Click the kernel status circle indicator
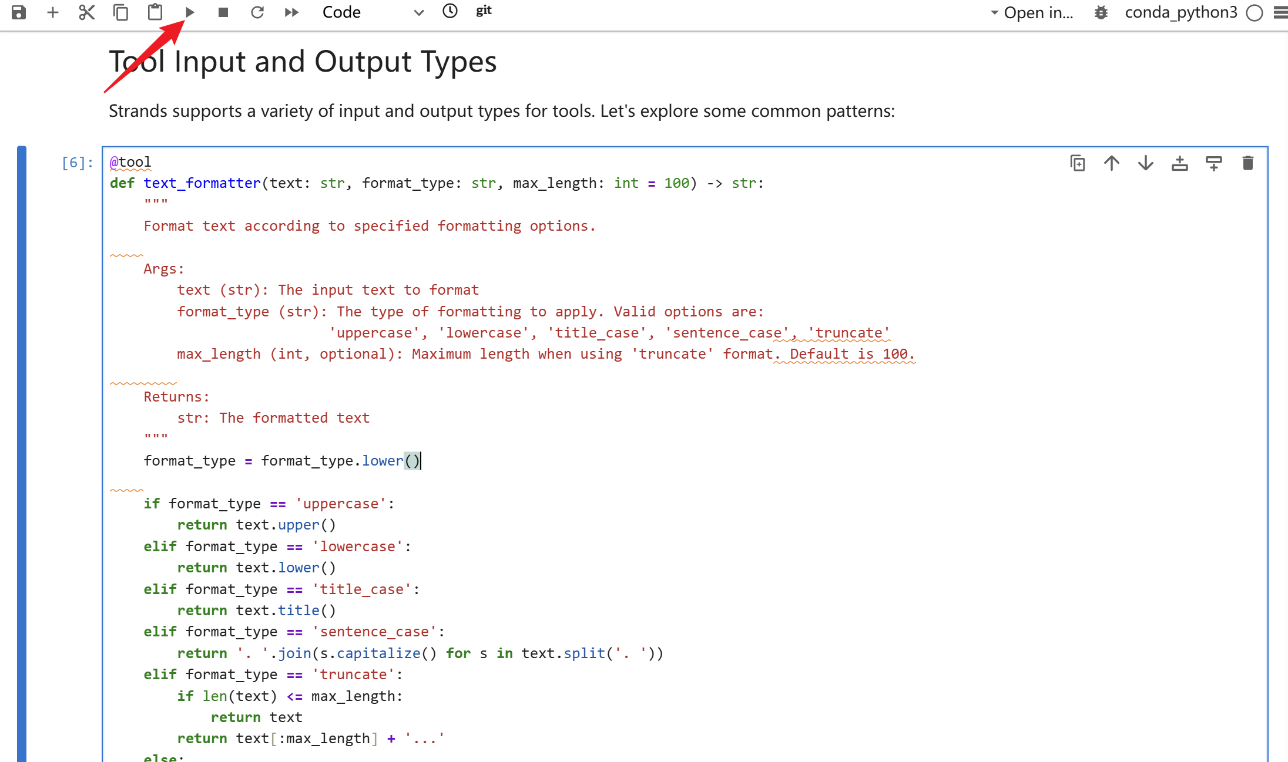1288x762 pixels. (x=1255, y=13)
